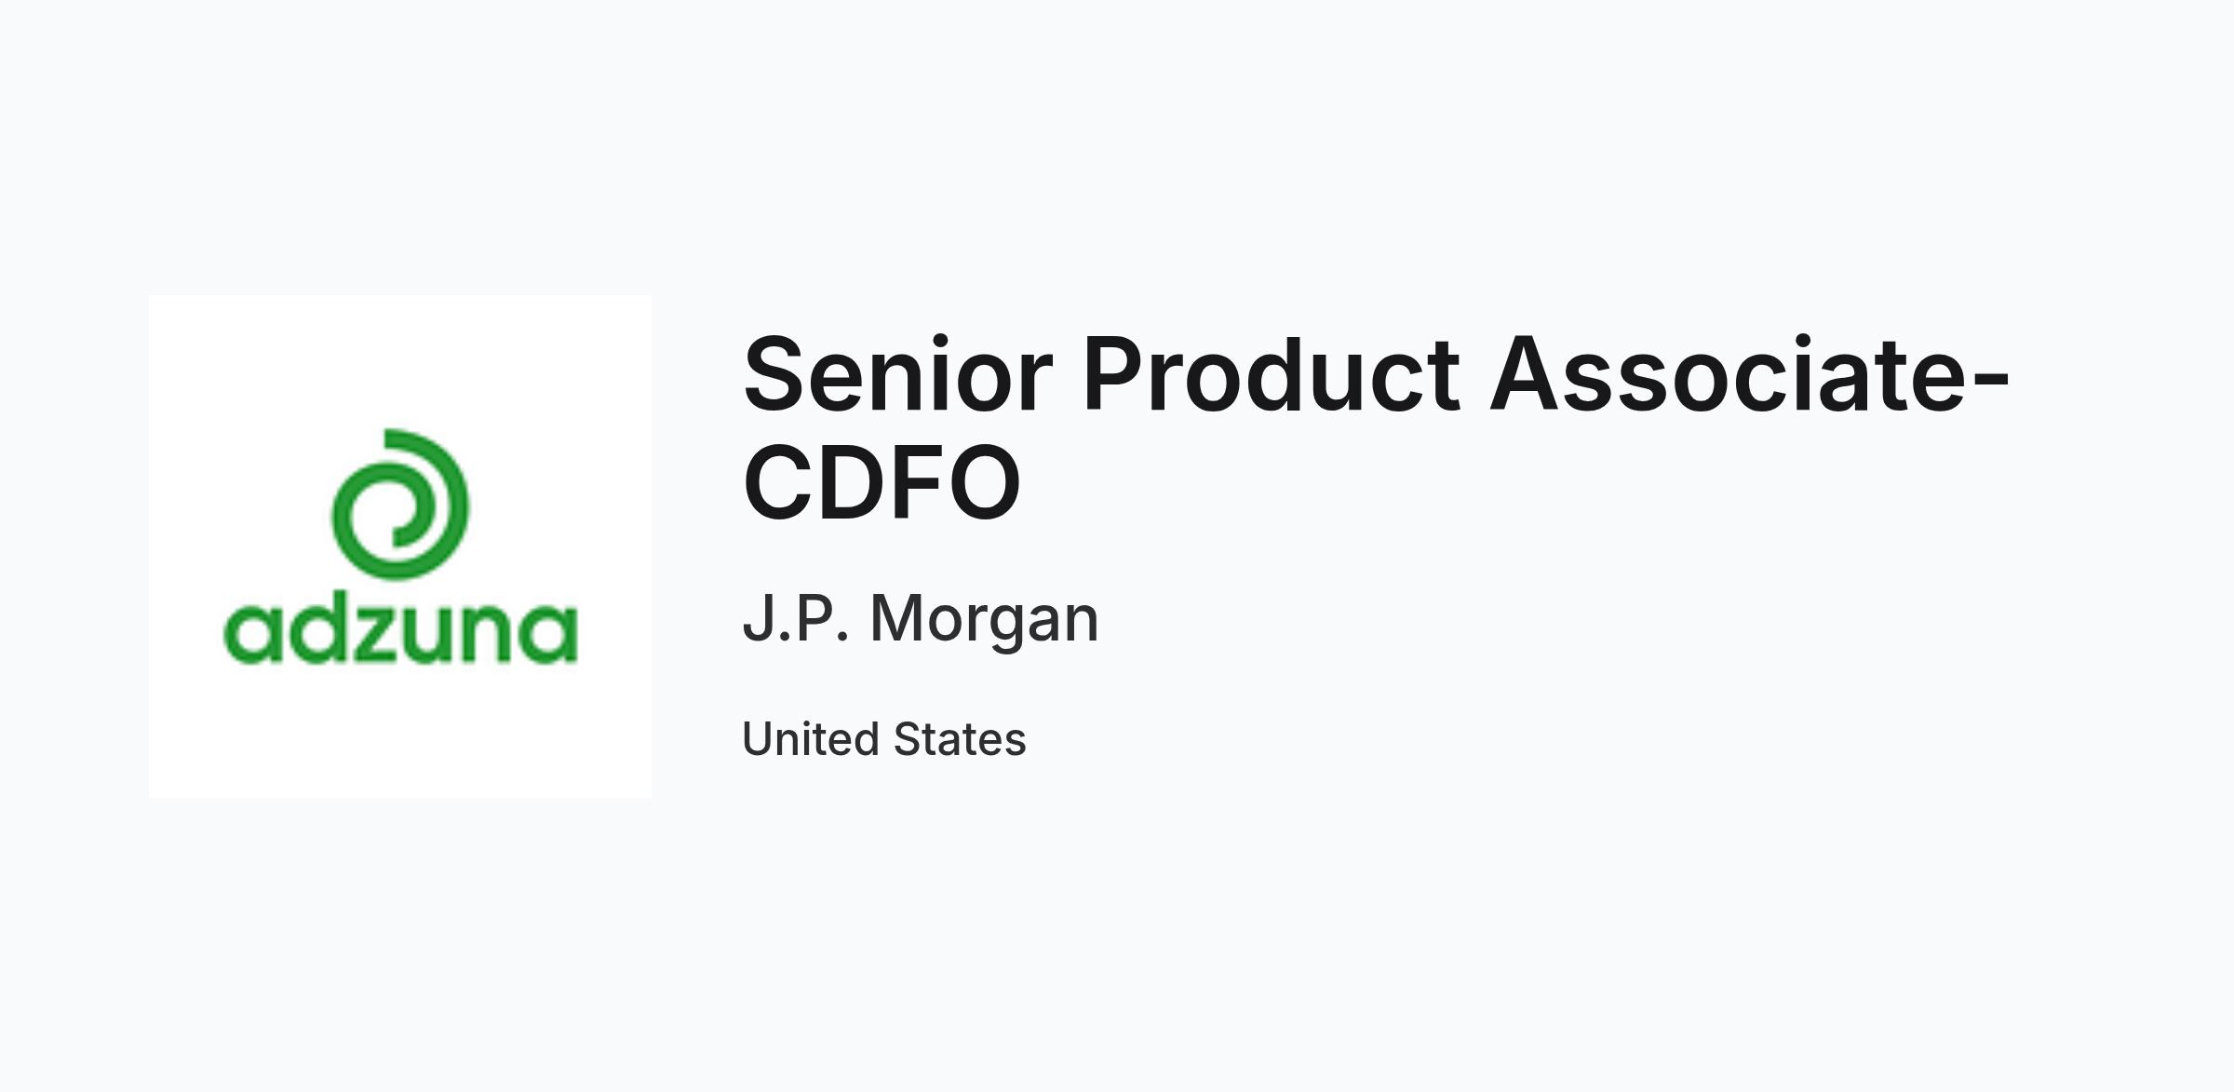Click the adzuna wordmark text in logo
This screenshot has height=1092, width=2234.
click(400, 632)
